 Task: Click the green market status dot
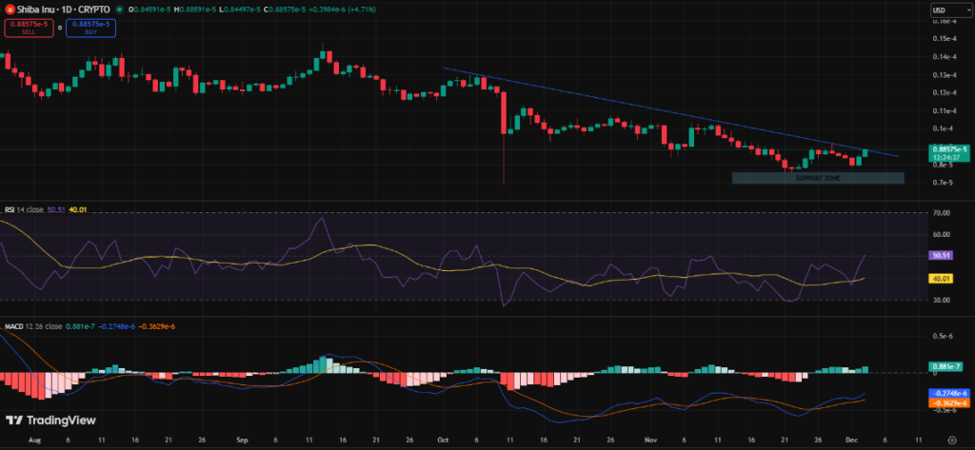tap(119, 10)
